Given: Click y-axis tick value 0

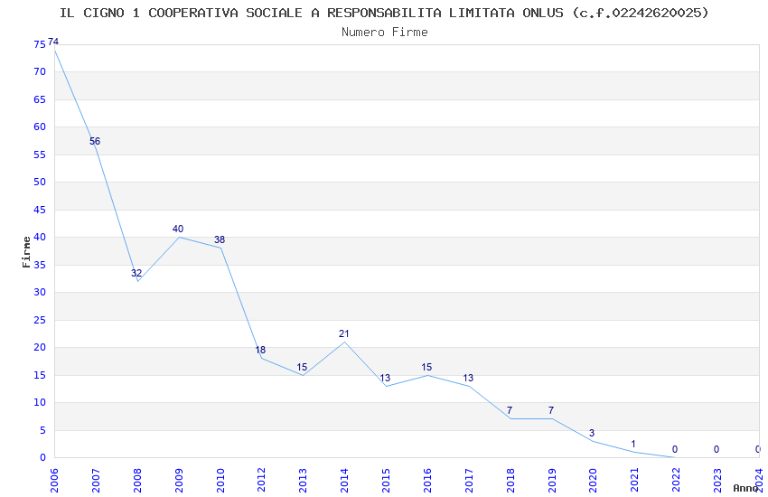Looking at the screenshot, I should click(42, 458).
